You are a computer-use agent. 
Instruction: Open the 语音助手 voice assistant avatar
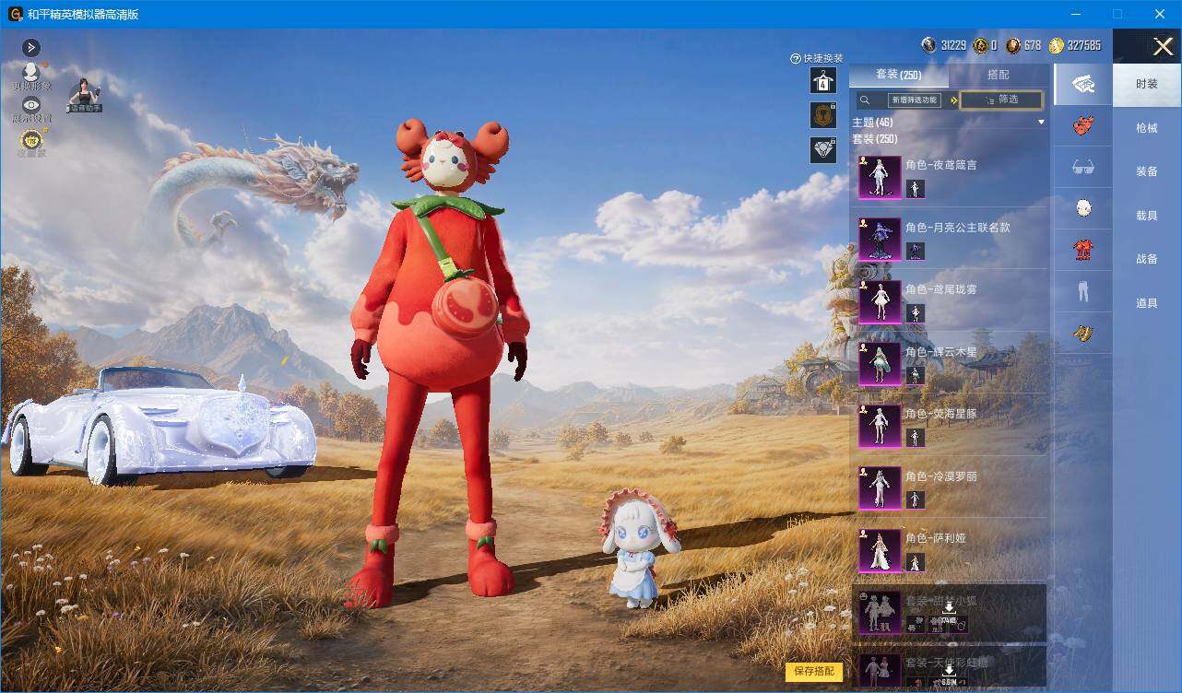[x=85, y=95]
